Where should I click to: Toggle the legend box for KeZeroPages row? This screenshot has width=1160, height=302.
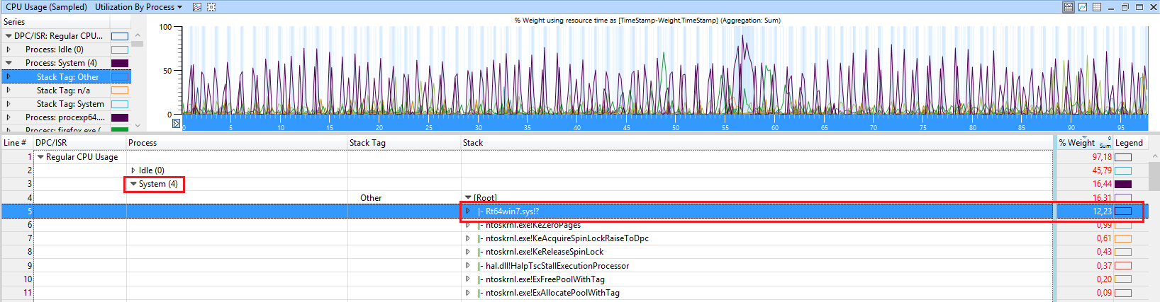(1123, 225)
